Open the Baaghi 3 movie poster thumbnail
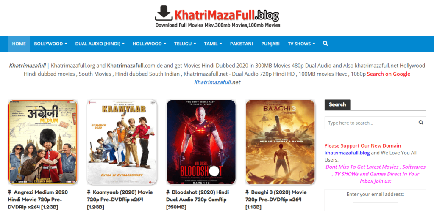 (x=280, y=142)
